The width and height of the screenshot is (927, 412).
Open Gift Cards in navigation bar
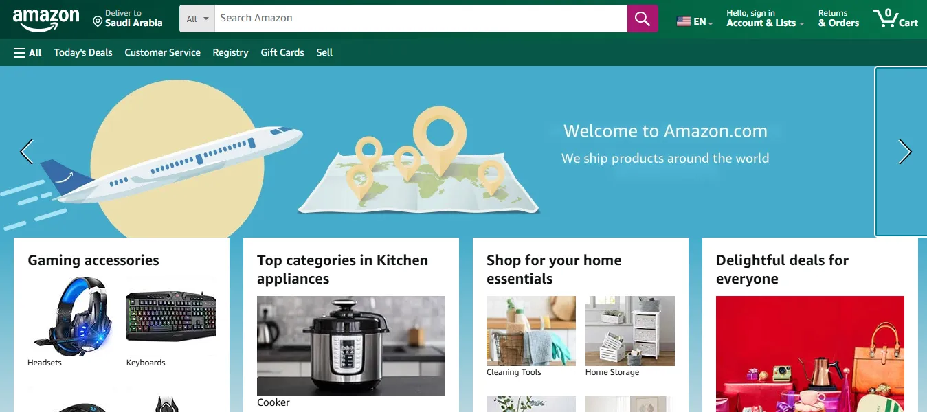[282, 52]
